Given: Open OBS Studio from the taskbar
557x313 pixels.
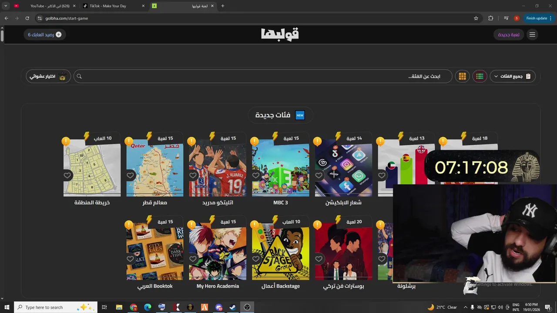Looking at the screenshot, I should point(247,307).
